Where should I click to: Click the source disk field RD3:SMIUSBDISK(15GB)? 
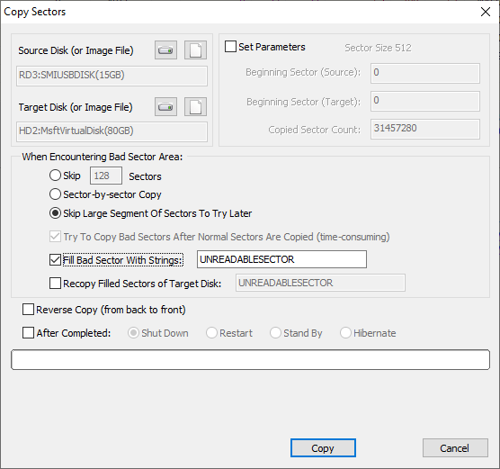click(x=112, y=76)
